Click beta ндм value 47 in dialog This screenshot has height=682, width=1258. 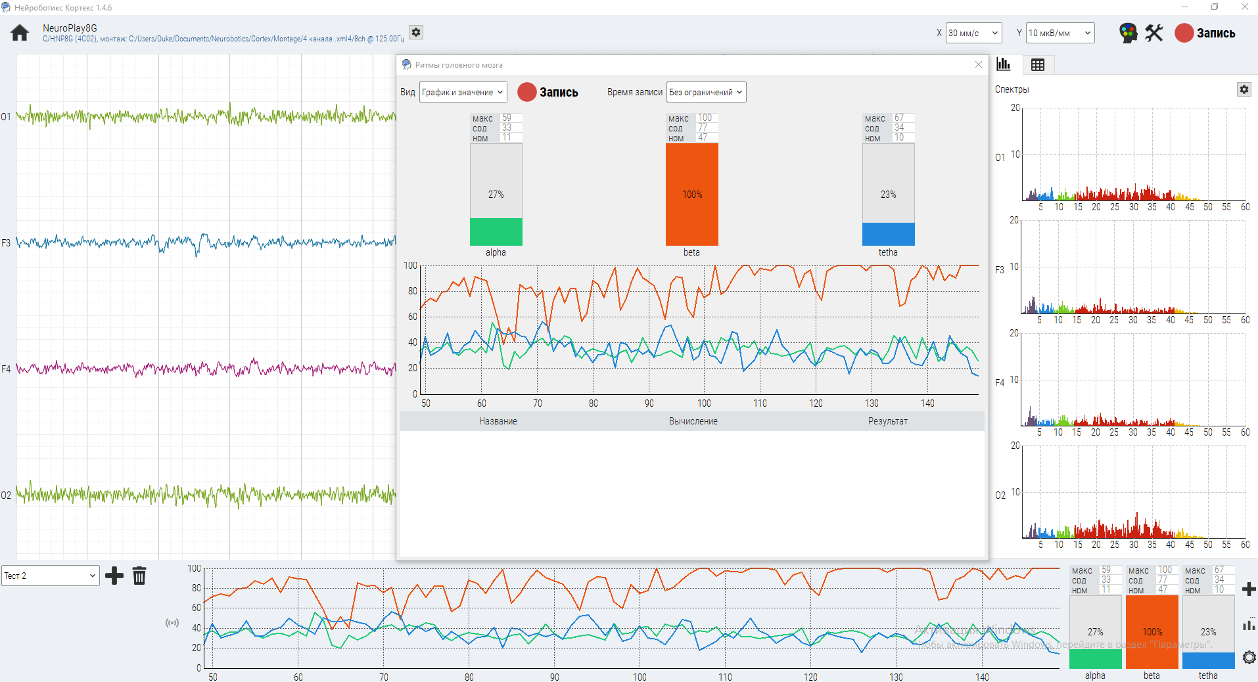coord(707,137)
